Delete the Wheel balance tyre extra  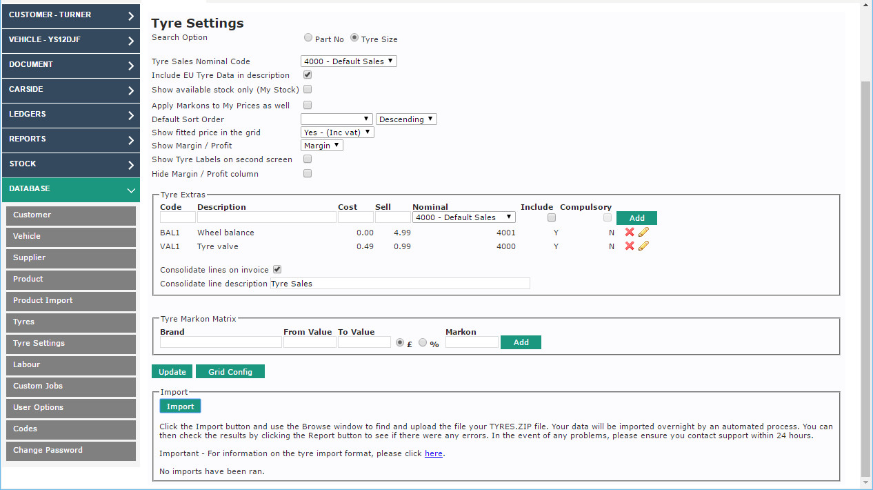pyautogui.click(x=629, y=233)
